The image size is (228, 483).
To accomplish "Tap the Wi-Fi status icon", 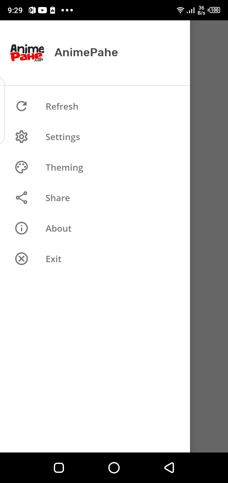I will click(x=180, y=10).
